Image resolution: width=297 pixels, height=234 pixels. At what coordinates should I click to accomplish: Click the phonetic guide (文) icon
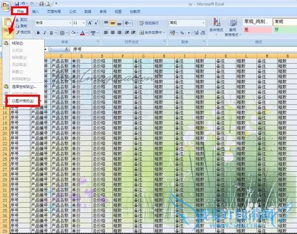pos(93,33)
